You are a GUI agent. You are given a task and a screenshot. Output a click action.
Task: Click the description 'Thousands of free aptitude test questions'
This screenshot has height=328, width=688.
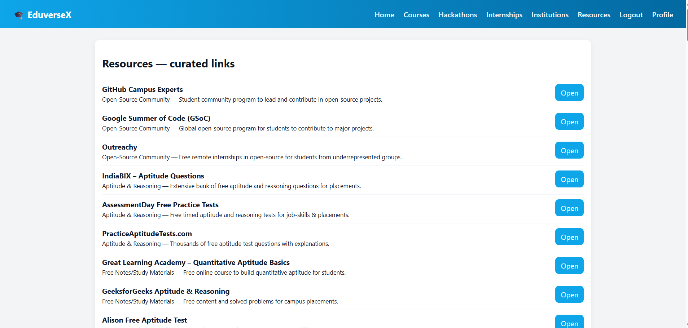point(216,244)
